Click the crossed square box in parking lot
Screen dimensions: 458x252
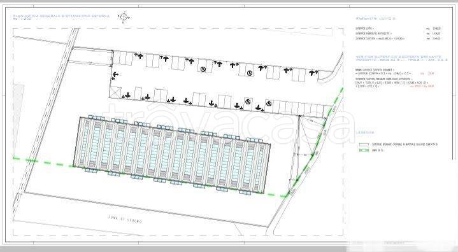pyautogui.click(x=115, y=92)
